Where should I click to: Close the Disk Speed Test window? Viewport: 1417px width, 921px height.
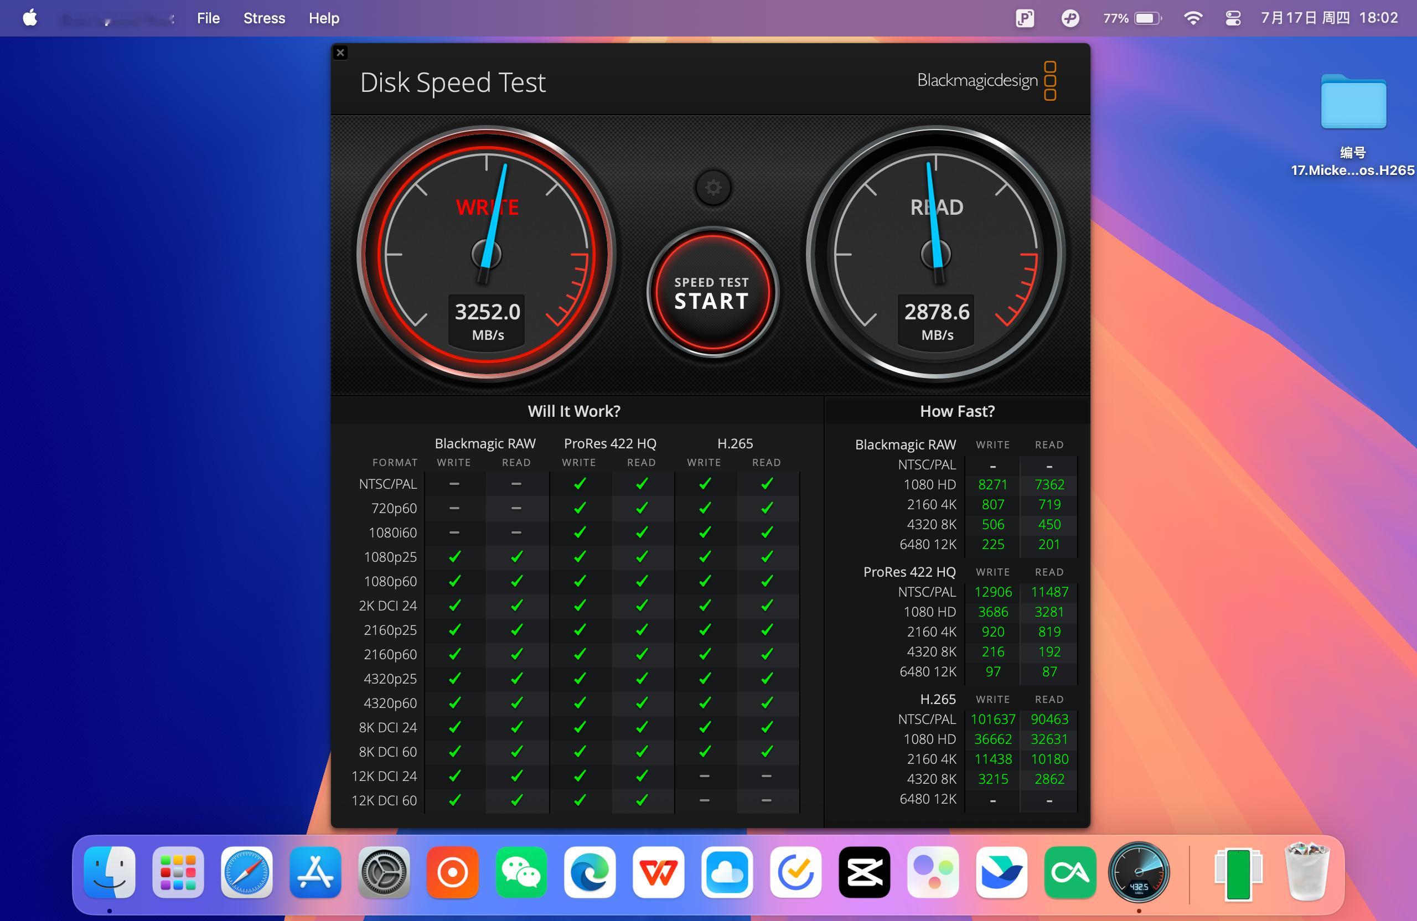(340, 53)
